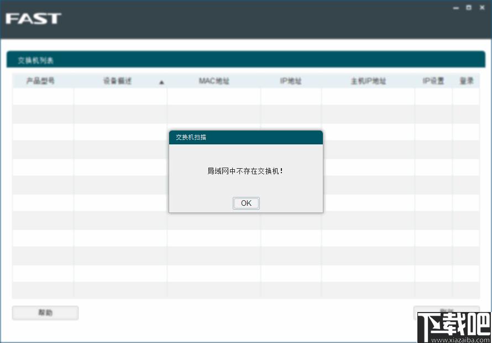Click the 设备描述 column header

coord(117,81)
